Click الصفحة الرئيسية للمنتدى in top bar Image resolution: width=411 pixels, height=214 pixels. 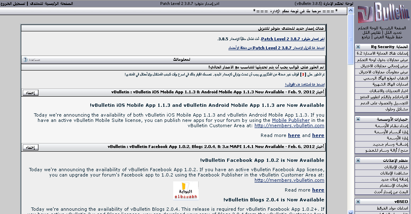(x=51, y=4)
